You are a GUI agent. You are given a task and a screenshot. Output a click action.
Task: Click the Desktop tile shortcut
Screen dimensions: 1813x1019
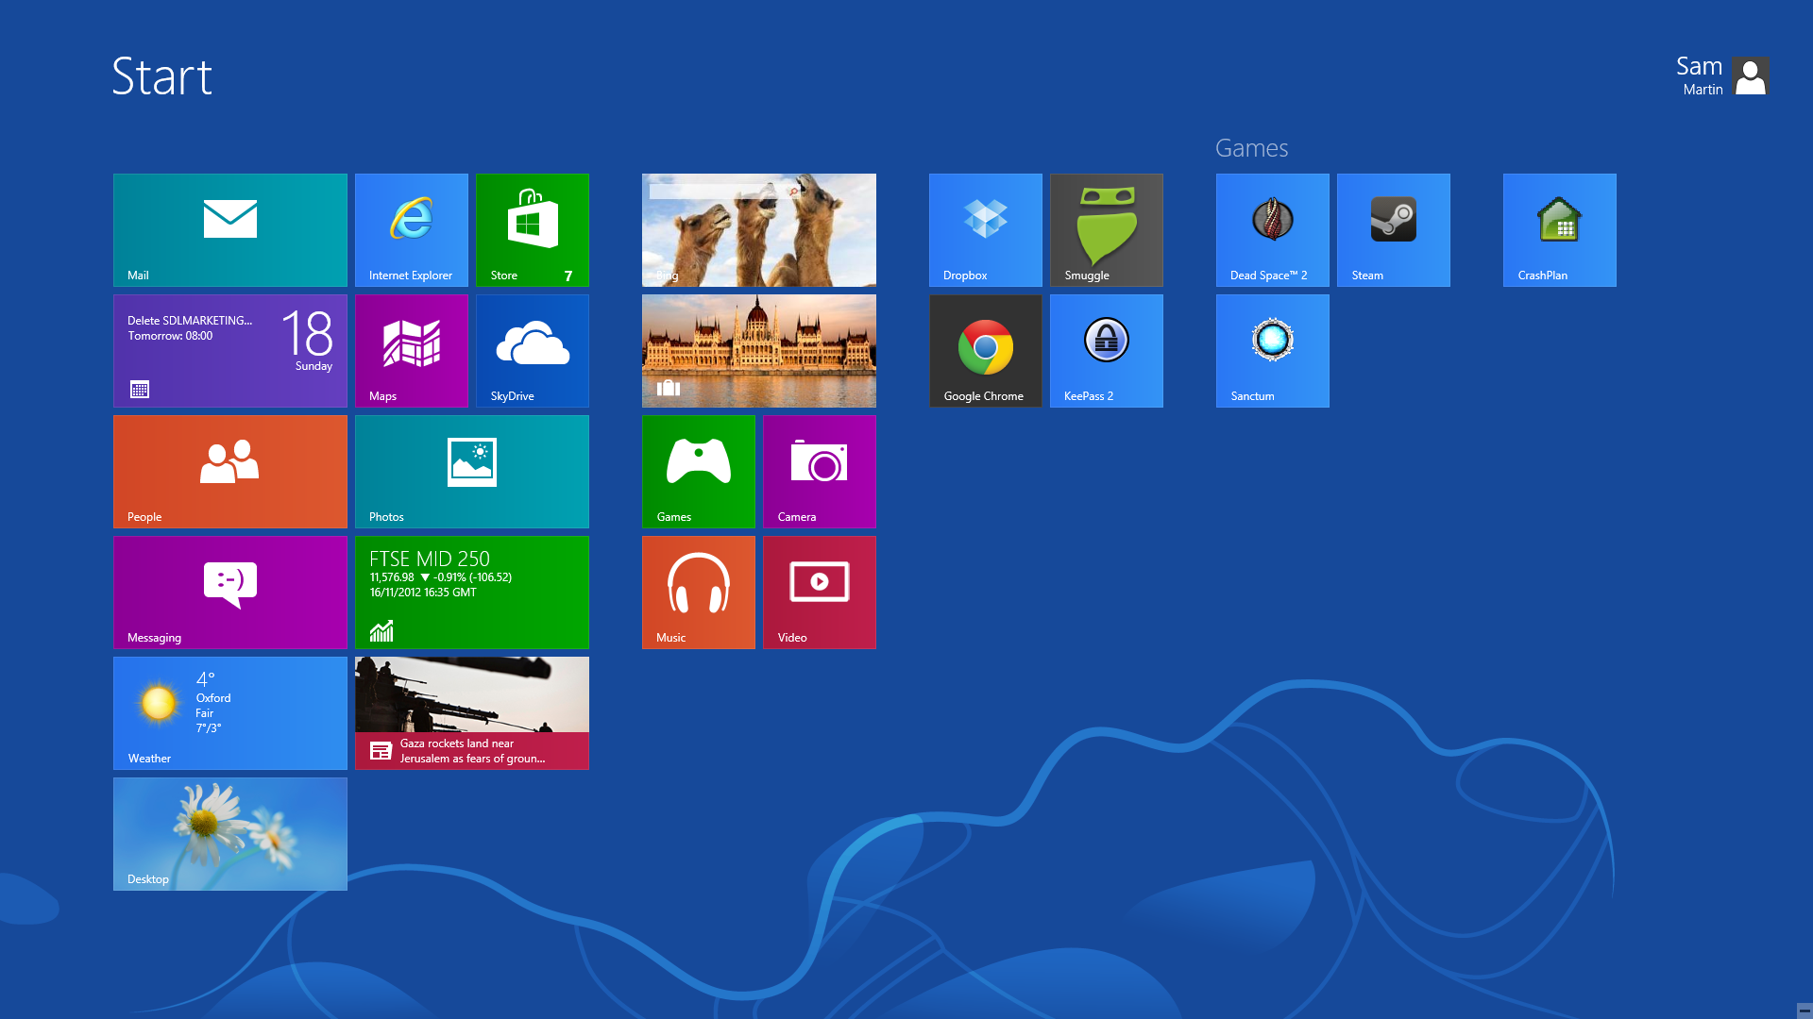pyautogui.click(x=230, y=832)
